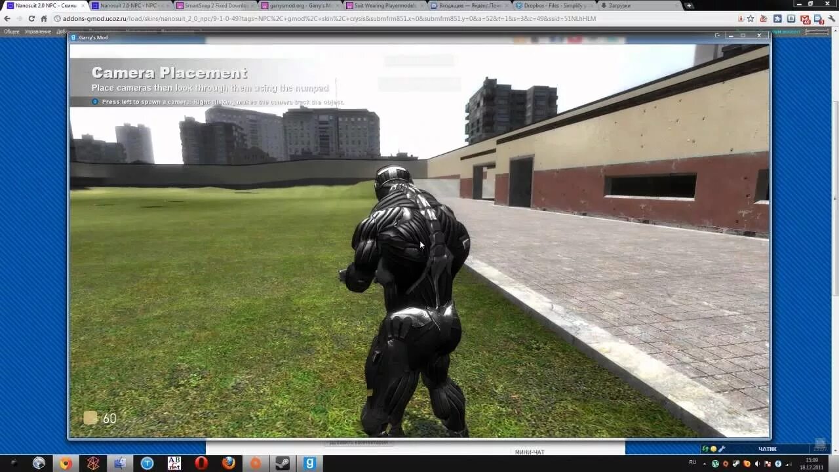This screenshot has height=472, width=839.
Task: Click the МИНИ-ЧАТ heading on the page
Action: tap(530, 452)
